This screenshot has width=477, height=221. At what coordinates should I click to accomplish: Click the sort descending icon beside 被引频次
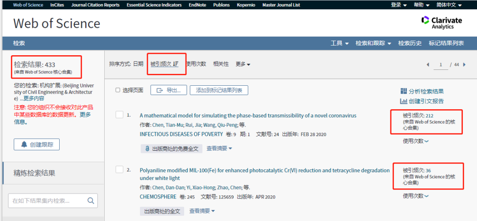coord(175,64)
